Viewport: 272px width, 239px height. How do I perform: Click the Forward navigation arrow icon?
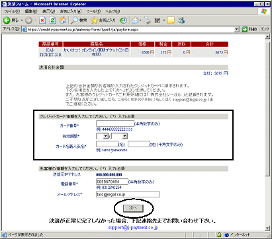point(28,20)
